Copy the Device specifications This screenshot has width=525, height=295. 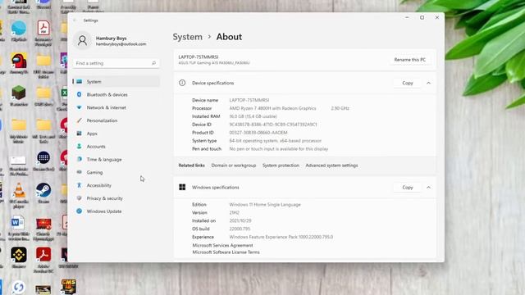408,83
